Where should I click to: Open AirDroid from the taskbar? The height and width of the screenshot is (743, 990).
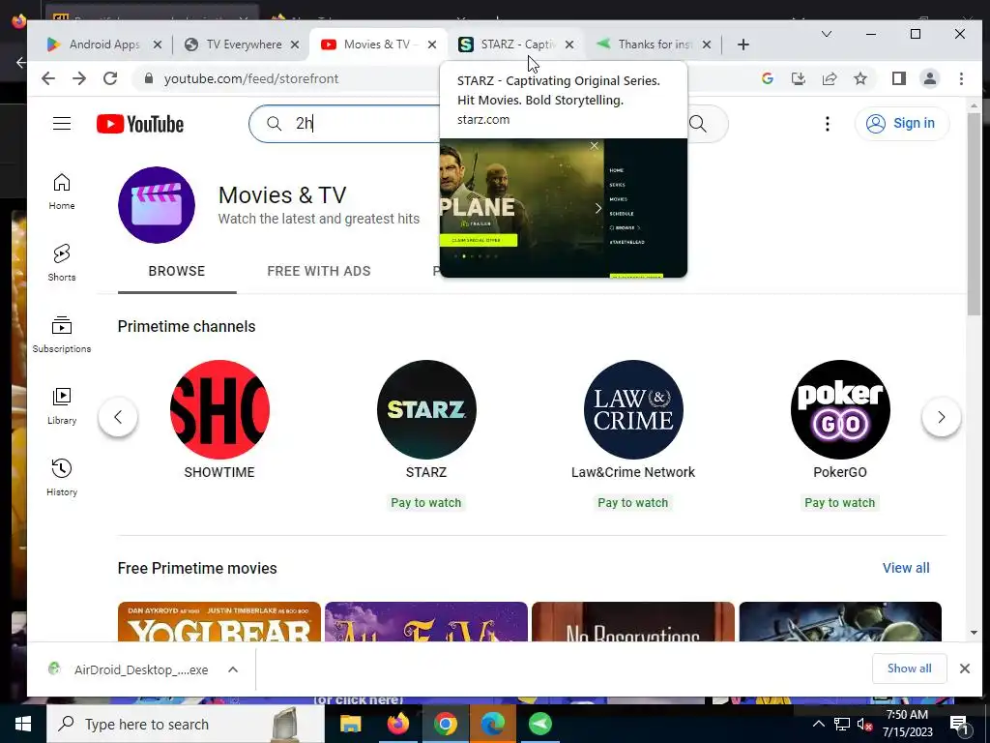click(539, 724)
